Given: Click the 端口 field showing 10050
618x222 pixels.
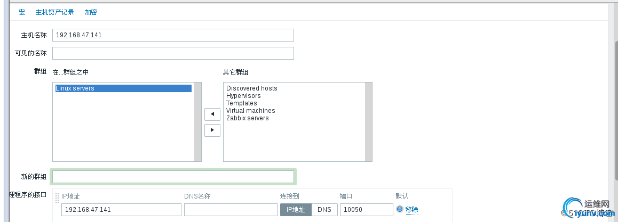Looking at the screenshot, I should click(366, 210).
